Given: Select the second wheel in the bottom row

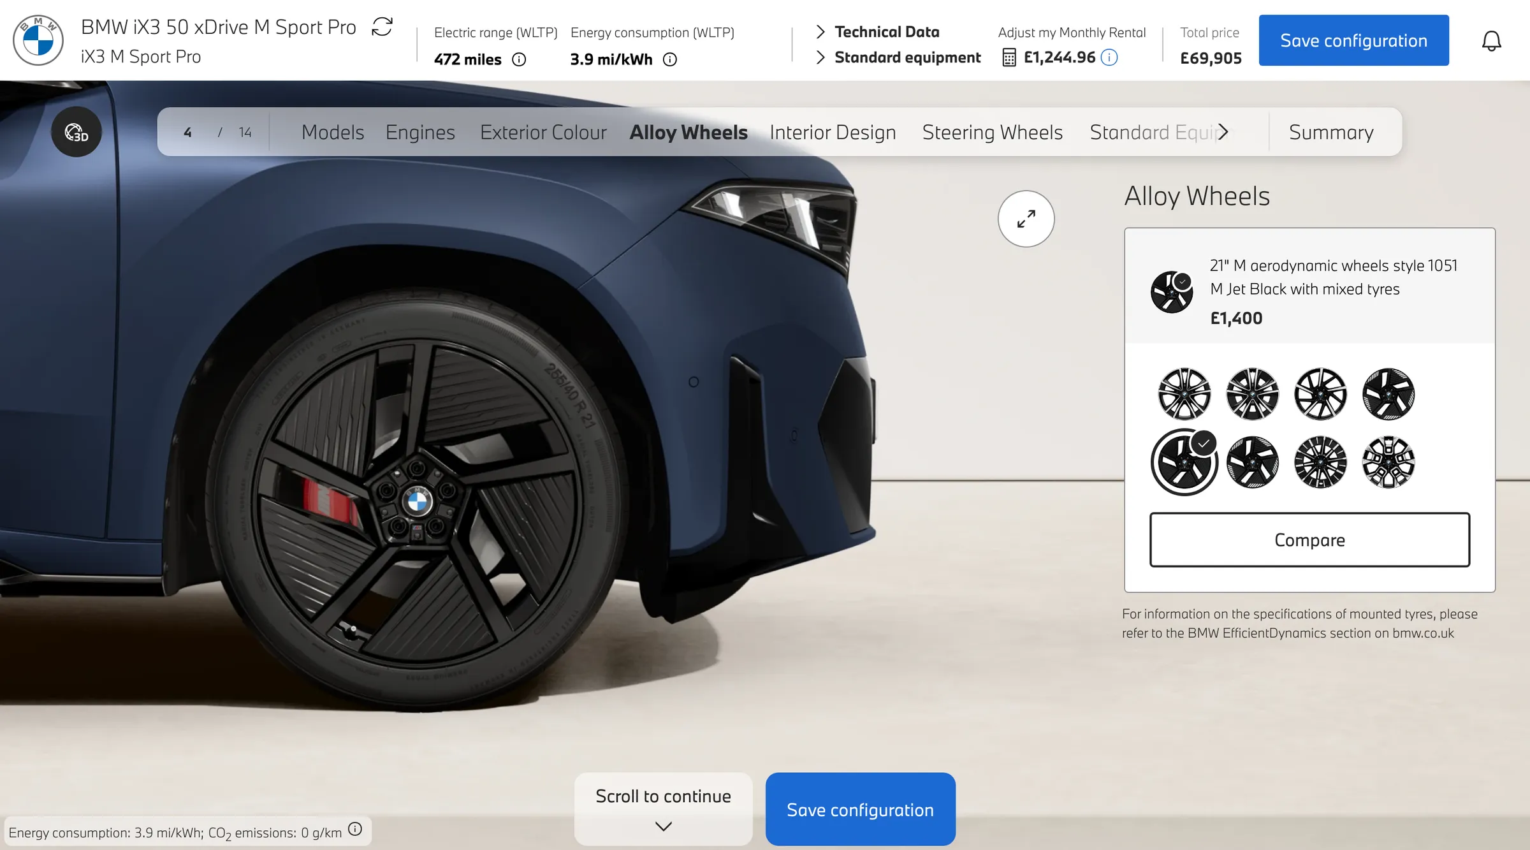Looking at the screenshot, I should point(1252,462).
